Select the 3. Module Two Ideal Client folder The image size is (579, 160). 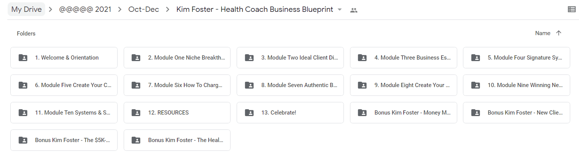290,58
